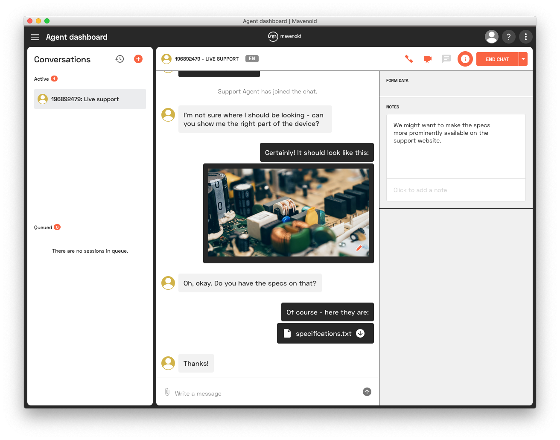Select the EN language badge
This screenshot has height=440, width=560.
click(252, 59)
